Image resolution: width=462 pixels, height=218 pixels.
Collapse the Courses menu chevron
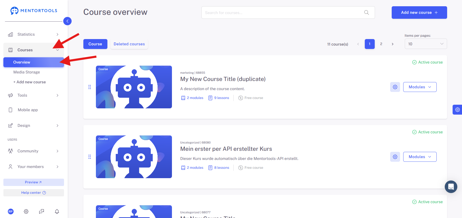coord(57,50)
